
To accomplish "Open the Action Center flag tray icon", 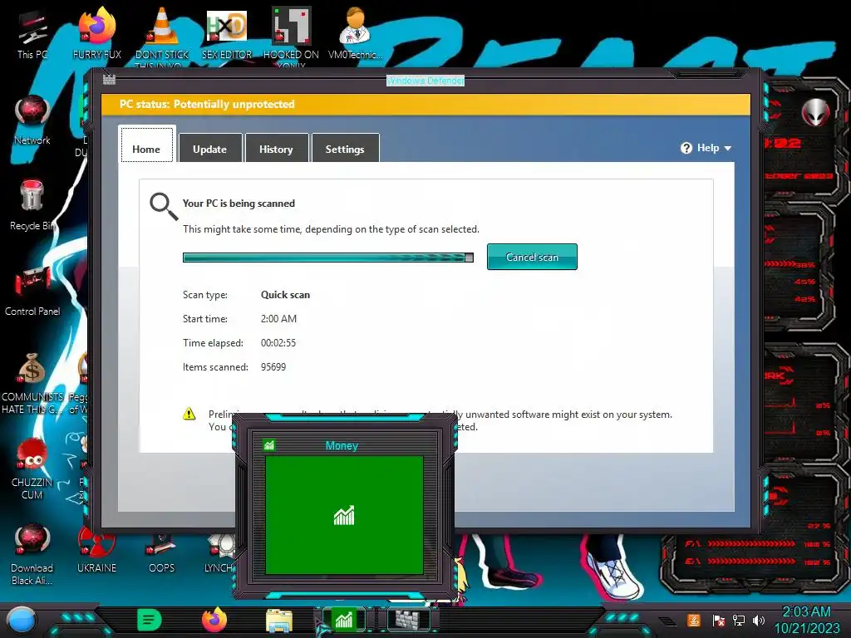I will pyautogui.click(x=719, y=620).
